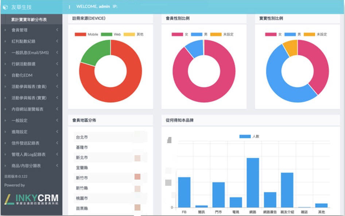Open the three-dot menu beside WELCOME
The height and width of the screenshot is (216, 345).
pos(69,7)
